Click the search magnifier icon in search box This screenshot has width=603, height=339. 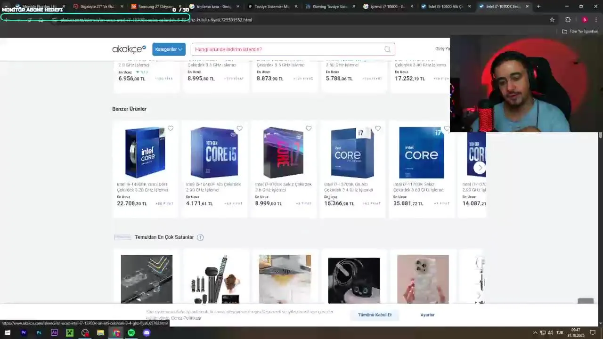point(387,49)
